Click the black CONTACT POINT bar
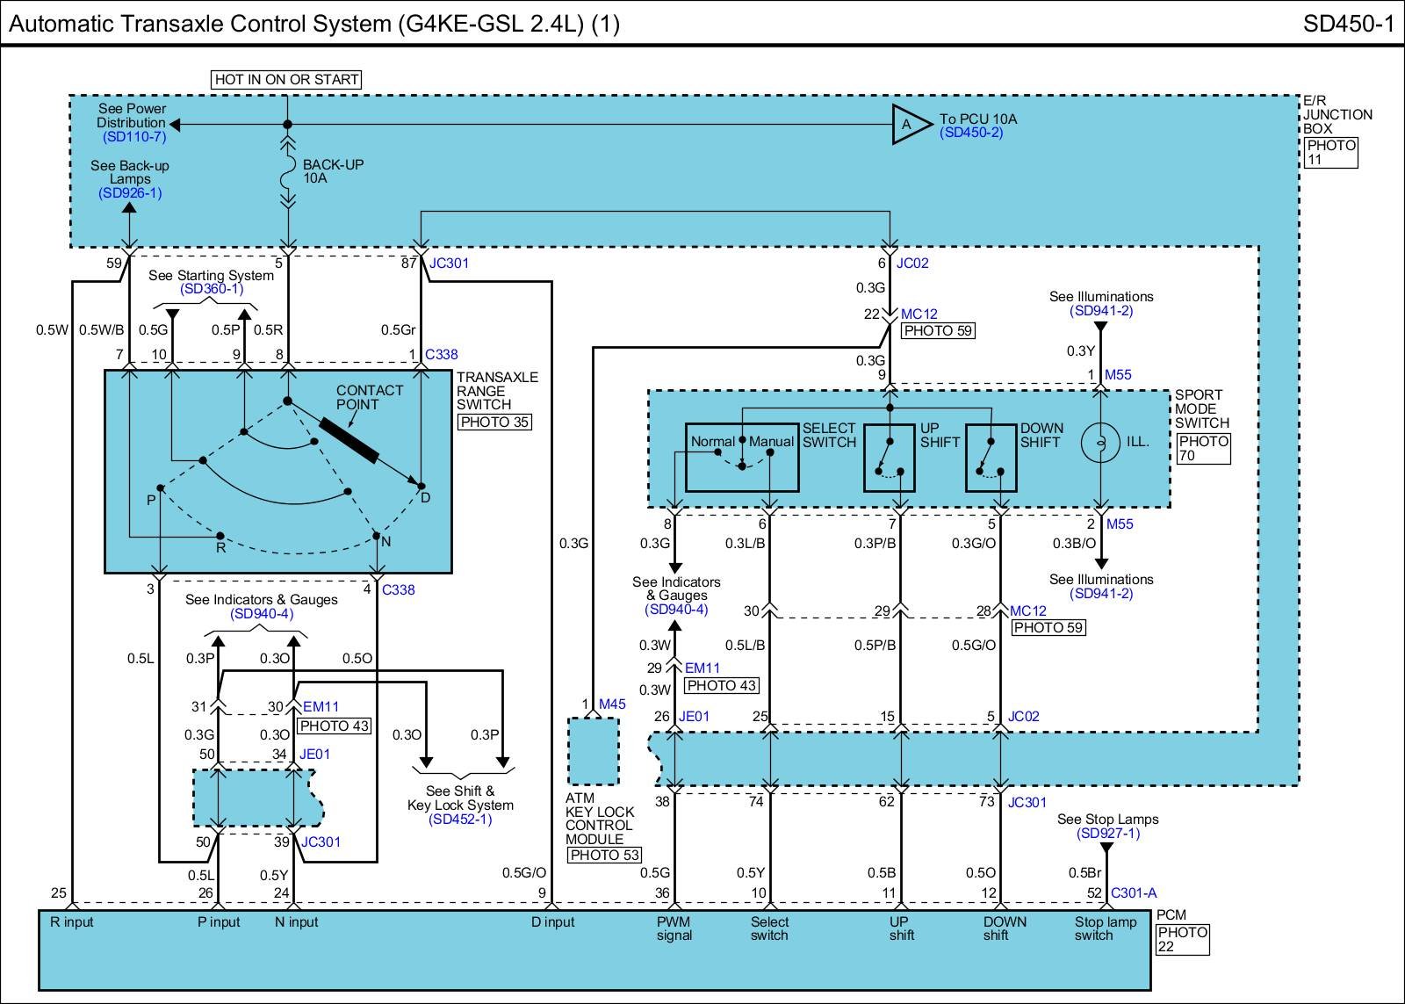The width and height of the screenshot is (1405, 1004). tap(349, 440)
